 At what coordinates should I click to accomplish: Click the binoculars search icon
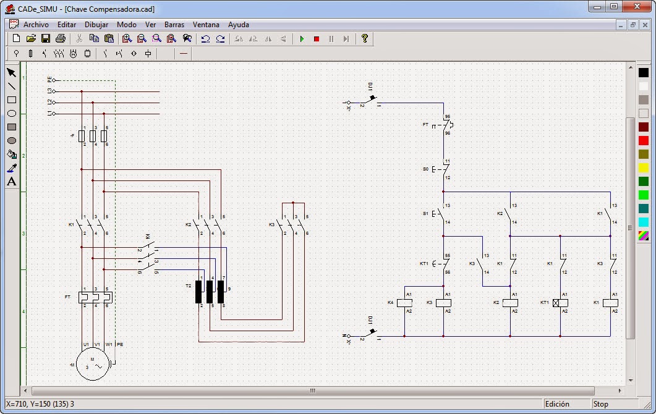187,38
